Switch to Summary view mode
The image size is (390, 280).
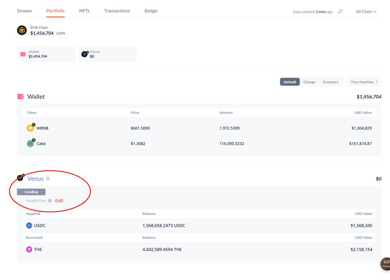331,82
